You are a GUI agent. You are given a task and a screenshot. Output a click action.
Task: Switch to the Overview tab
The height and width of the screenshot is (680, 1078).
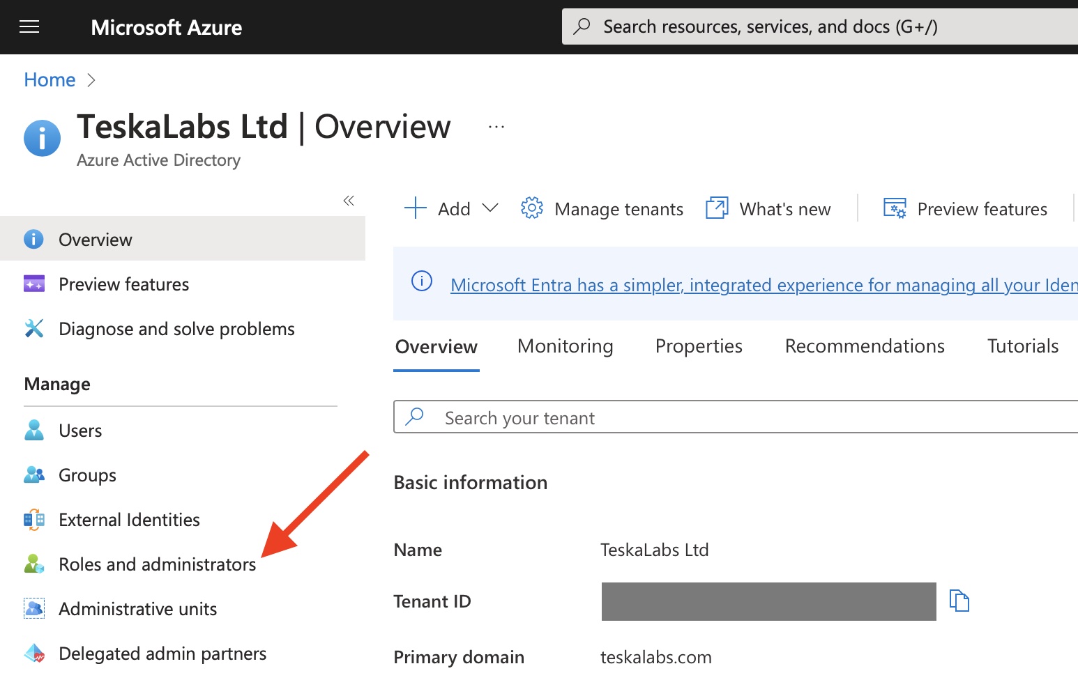[x=436, y=346]
